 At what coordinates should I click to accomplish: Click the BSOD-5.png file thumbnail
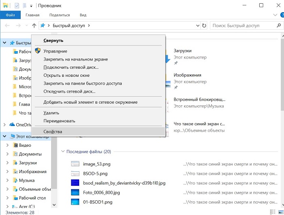click(x=75, y=174)
